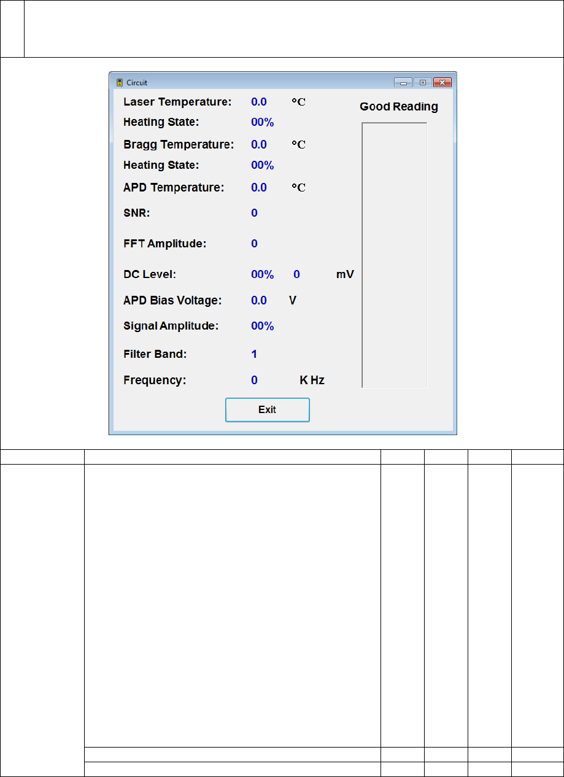Click the Filter Band value 1
Viewport: 564px width, 777px height.
point(254,355)
